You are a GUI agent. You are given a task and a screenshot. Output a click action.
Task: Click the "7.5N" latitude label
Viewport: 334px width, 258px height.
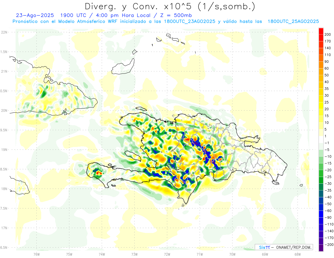[x=4, y=208]
